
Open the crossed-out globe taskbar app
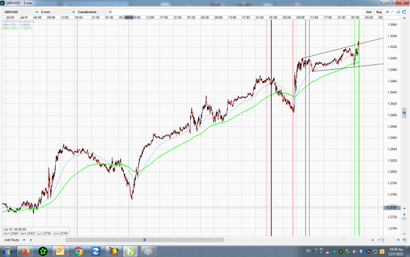113,252
